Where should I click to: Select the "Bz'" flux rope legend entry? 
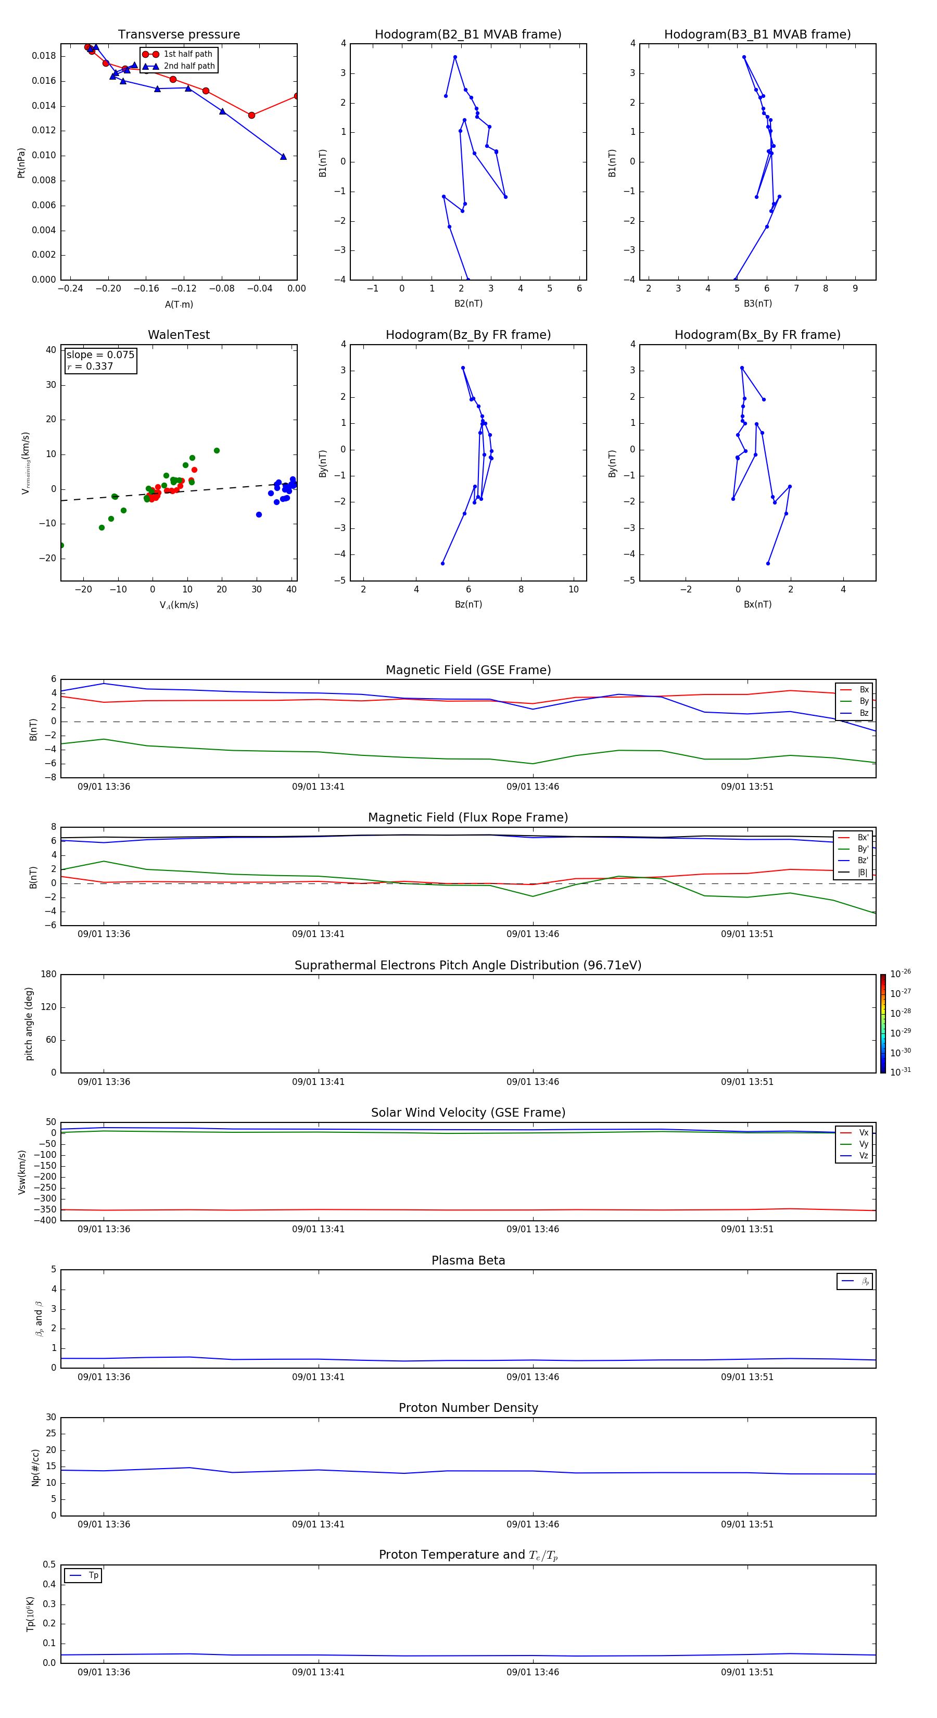854,861
